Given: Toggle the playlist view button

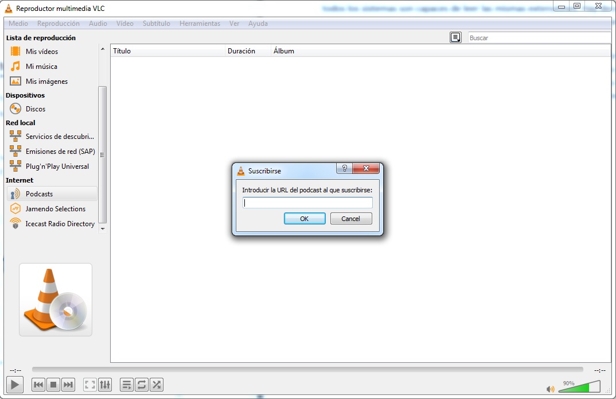Looking at the screenshot, I should 127,385.
